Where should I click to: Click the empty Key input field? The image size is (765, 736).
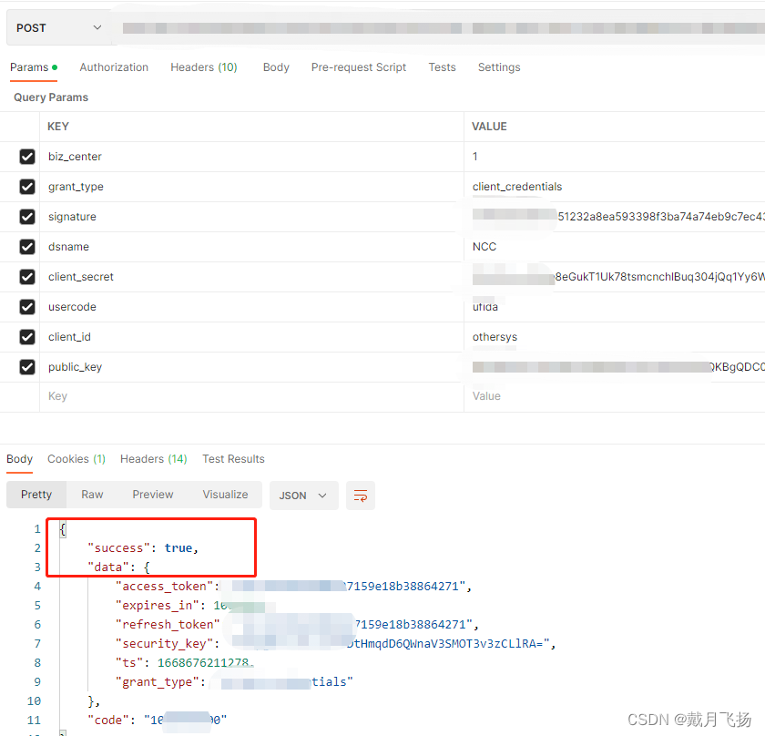click(137, 395)
